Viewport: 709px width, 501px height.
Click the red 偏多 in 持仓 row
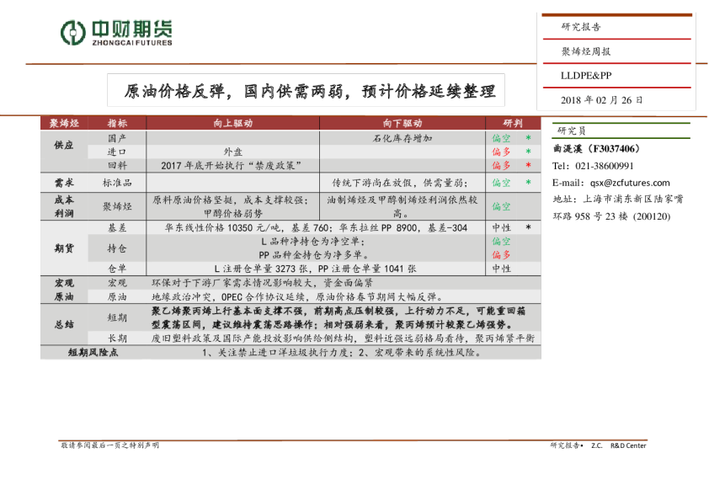click(x=501, y=254)
